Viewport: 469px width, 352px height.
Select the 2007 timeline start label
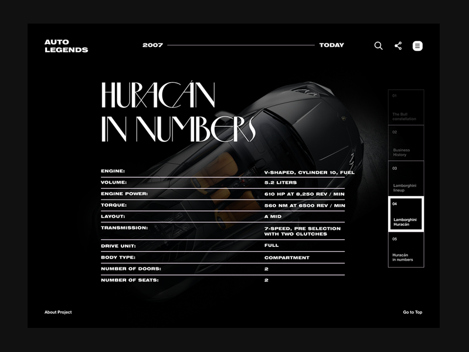[x=152, y=45]
